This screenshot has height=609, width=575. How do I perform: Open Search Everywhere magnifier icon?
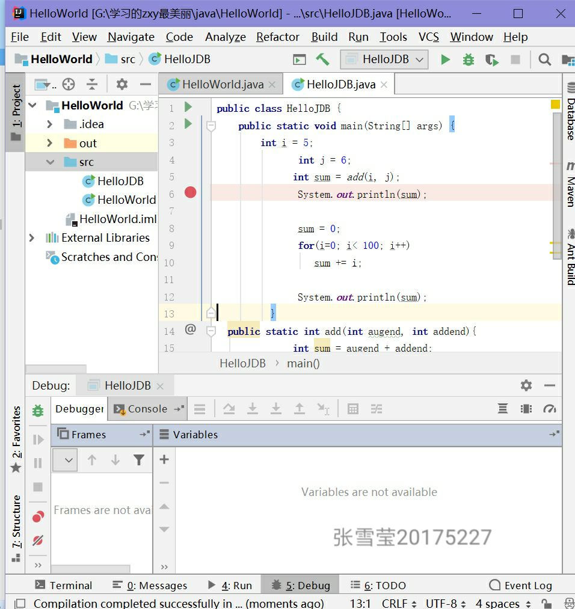pos(544,60)
